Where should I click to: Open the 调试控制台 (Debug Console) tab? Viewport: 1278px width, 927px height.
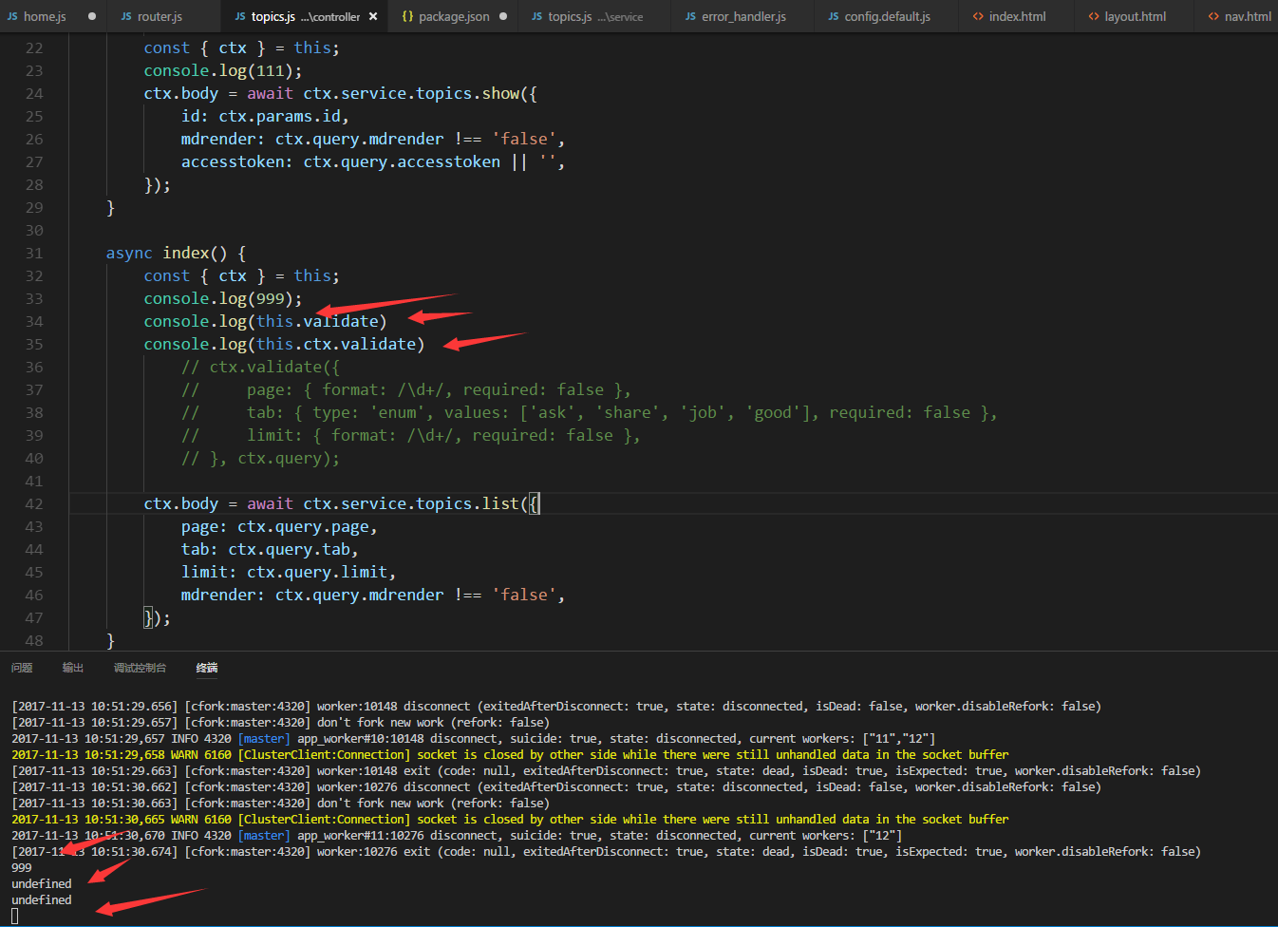(140, 667)
